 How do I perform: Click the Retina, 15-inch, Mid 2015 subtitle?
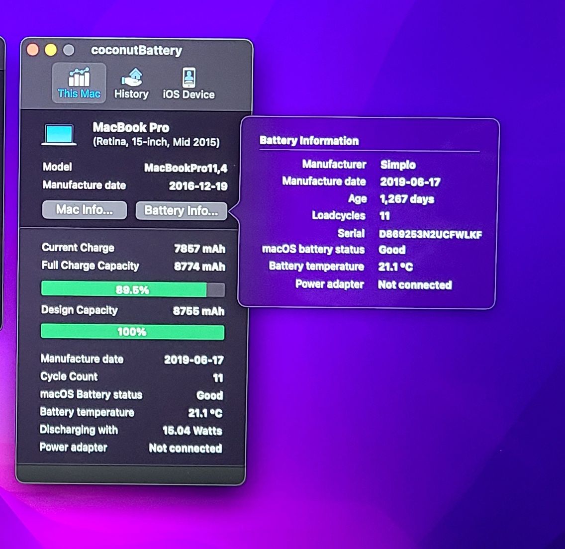pos(156,142)
